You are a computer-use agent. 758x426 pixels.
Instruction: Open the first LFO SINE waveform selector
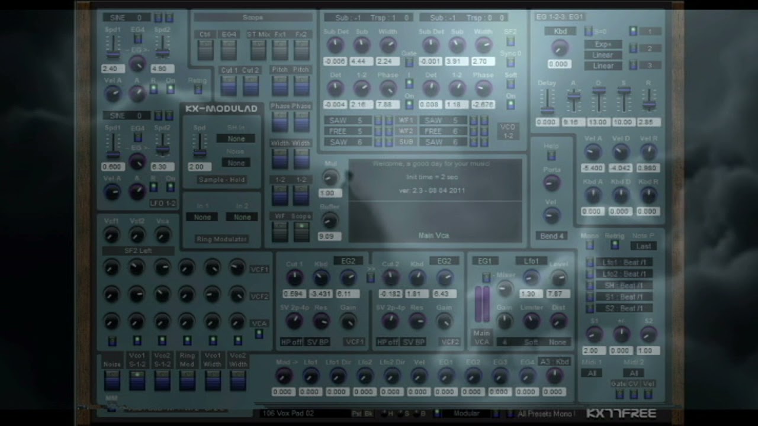pyautogui.click(x=126, y=18)
